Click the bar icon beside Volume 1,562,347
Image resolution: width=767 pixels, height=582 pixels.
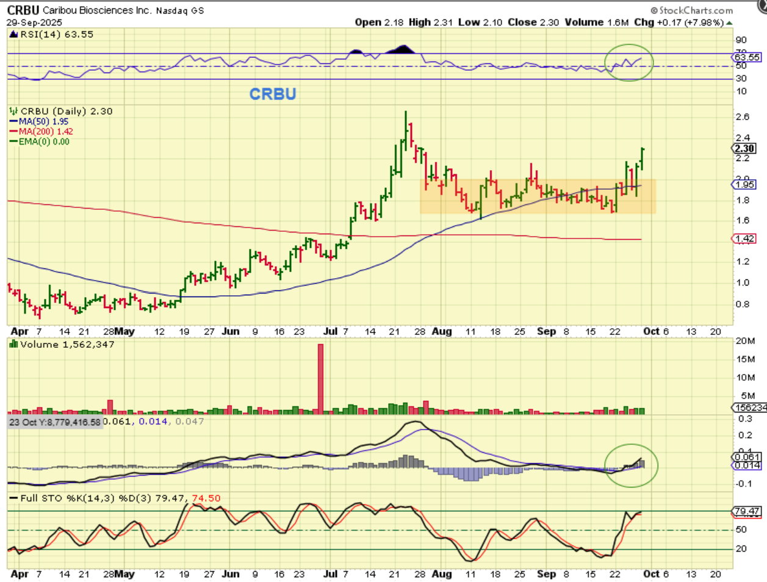13,344
